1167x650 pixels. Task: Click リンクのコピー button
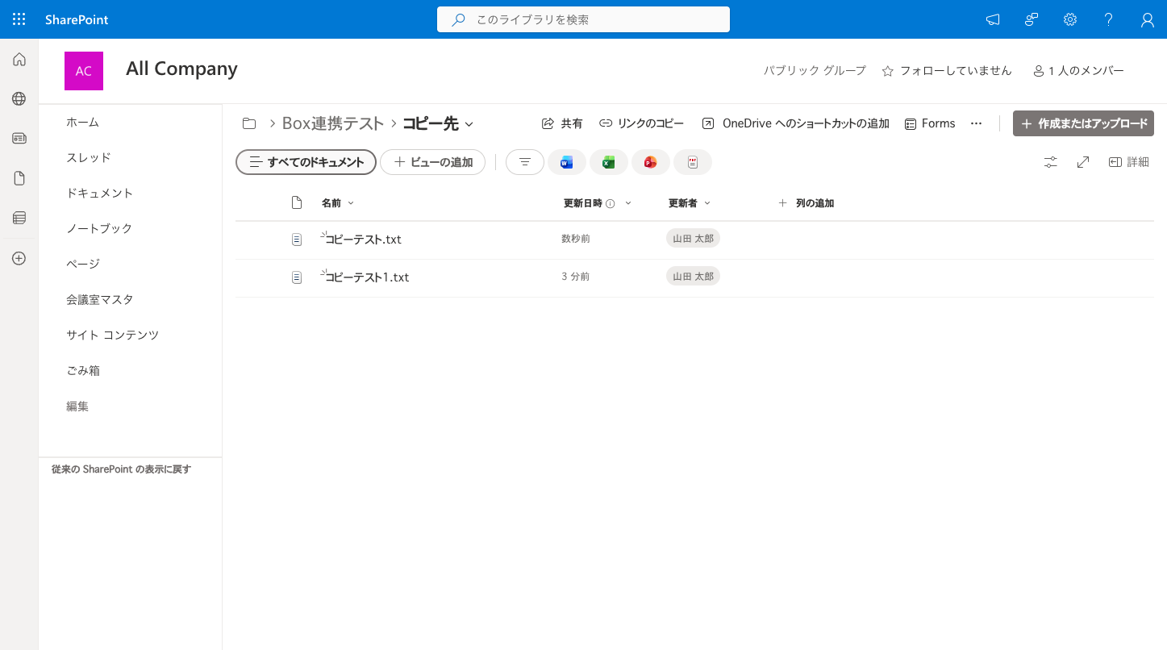click(x=641, y=123)
